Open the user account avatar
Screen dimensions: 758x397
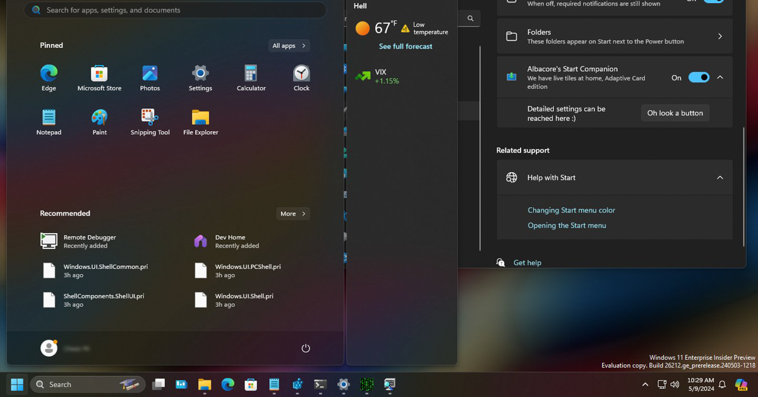tap(49, 348)
